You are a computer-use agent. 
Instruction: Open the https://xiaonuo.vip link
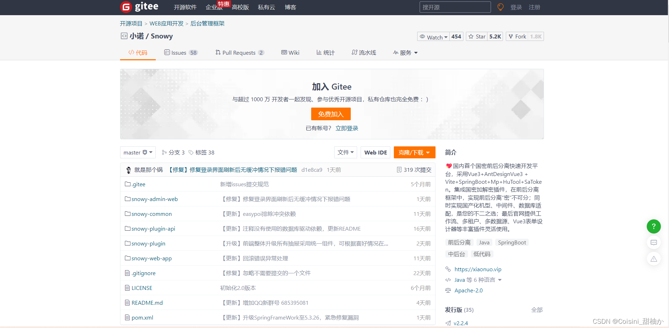click(x=478, y=269)
